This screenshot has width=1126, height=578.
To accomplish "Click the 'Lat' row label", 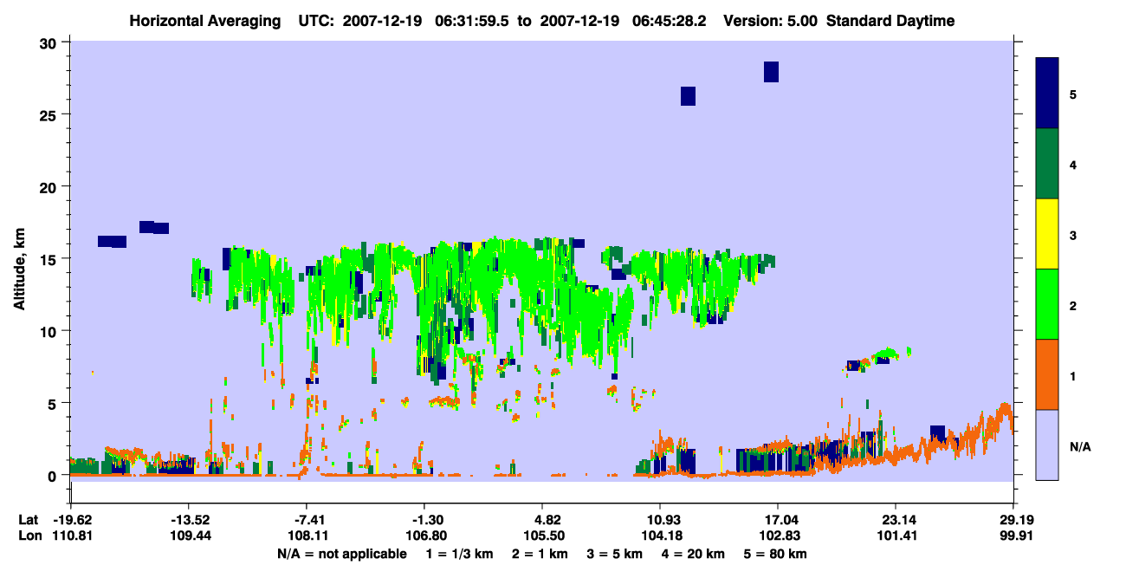I will (x=28, y=520).
